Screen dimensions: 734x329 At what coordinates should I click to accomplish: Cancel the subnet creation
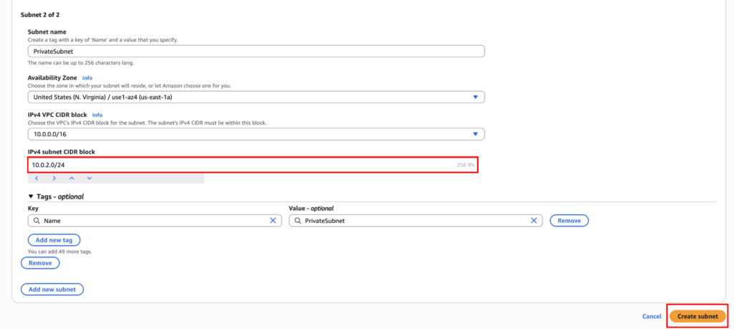coord(652,316)
